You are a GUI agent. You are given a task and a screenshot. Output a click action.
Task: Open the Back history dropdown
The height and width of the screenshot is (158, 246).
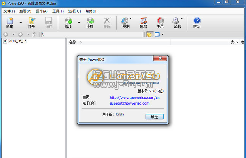point(13,34)
